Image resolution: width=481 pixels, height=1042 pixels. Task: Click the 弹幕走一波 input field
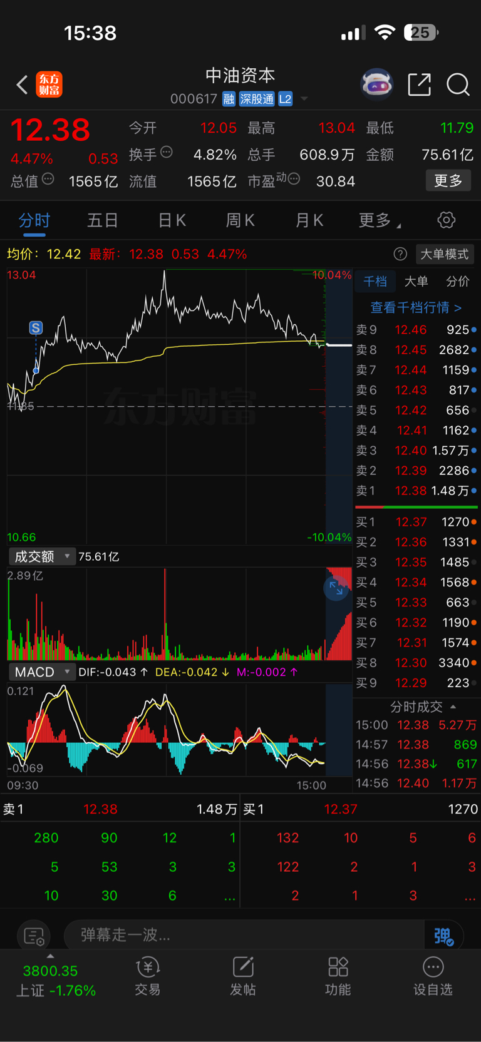[x=244, y=936]
